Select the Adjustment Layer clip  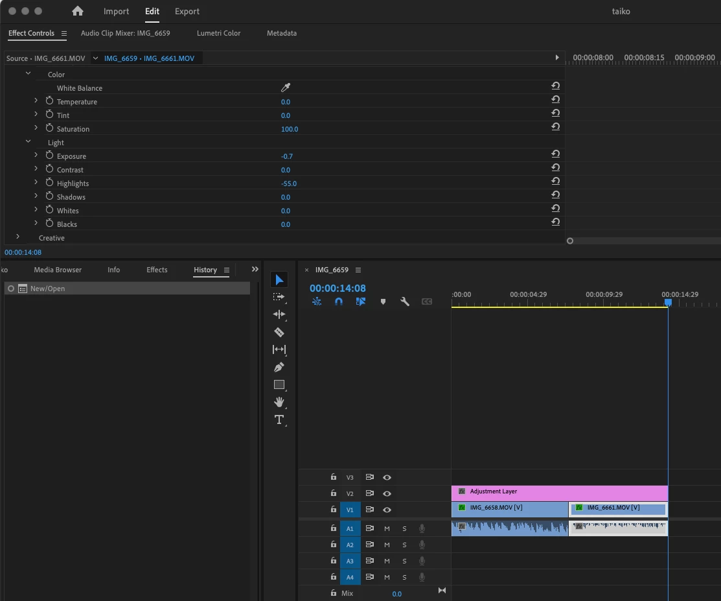(x=560, y=492)
